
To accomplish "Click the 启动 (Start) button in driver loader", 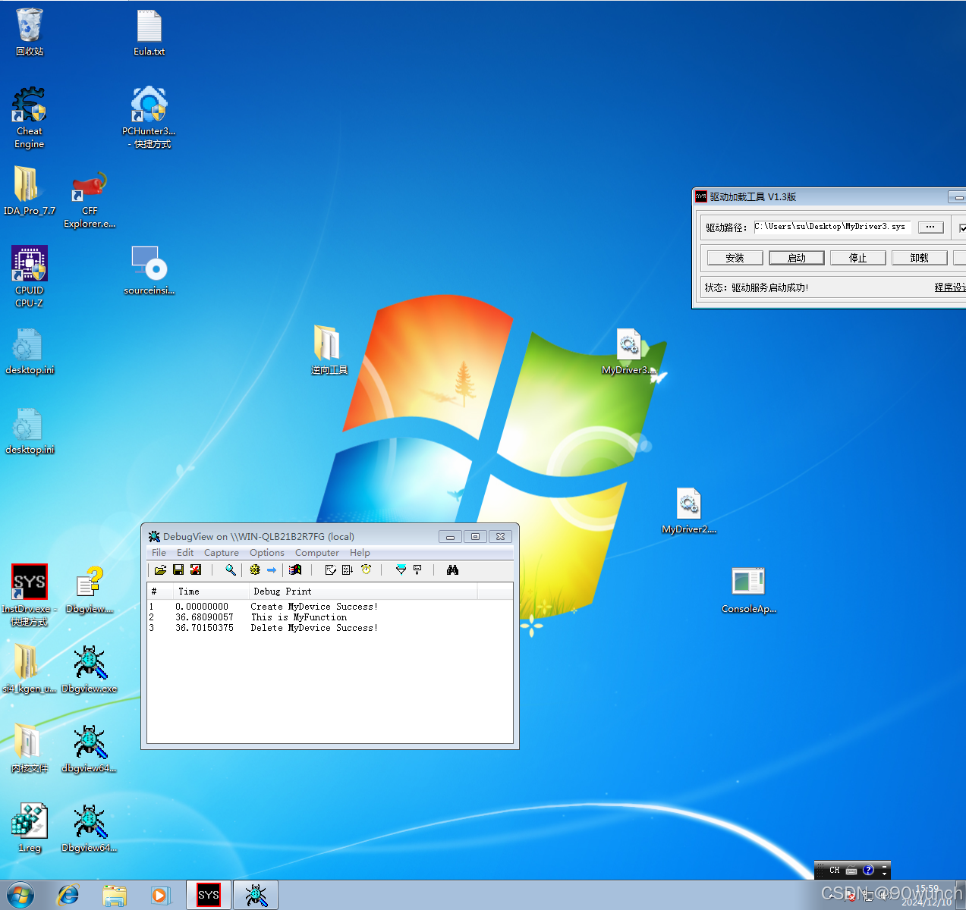I will [x=797, y=258].
